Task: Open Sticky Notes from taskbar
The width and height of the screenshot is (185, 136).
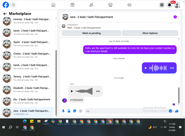Action: [x=32, y=122]
